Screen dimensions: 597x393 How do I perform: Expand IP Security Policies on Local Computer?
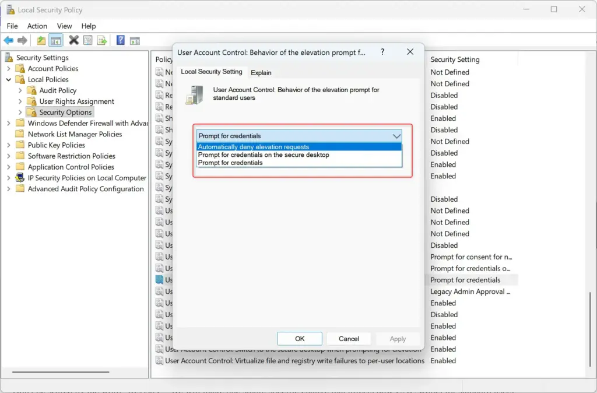(x=9, y=178)
